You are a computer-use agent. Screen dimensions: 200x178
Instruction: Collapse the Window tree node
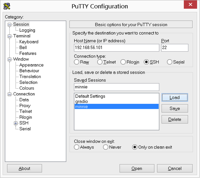(x=10, y=59)
